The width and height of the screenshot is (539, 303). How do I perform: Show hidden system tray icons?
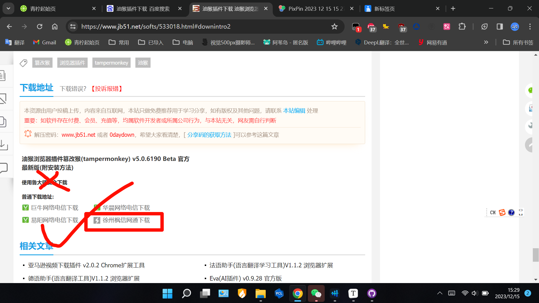click(440, 293)
